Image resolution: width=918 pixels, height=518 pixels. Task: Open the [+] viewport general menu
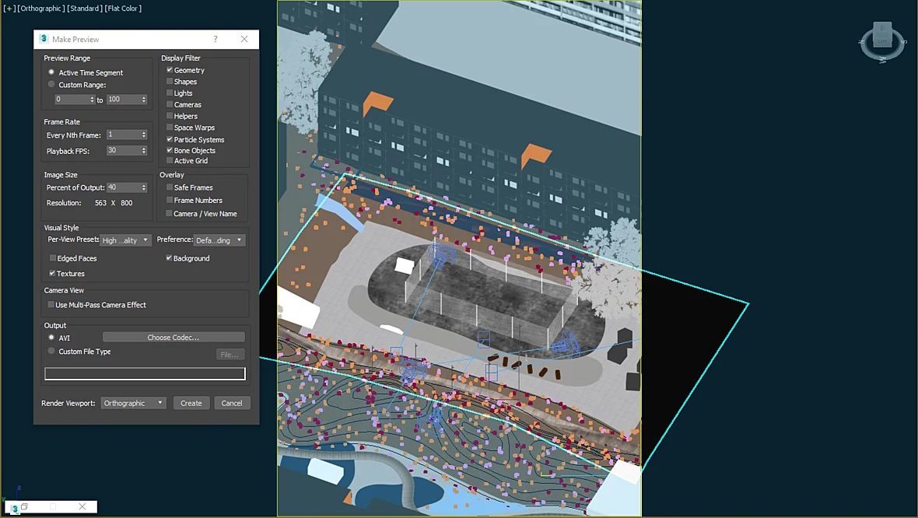point(9,9)
